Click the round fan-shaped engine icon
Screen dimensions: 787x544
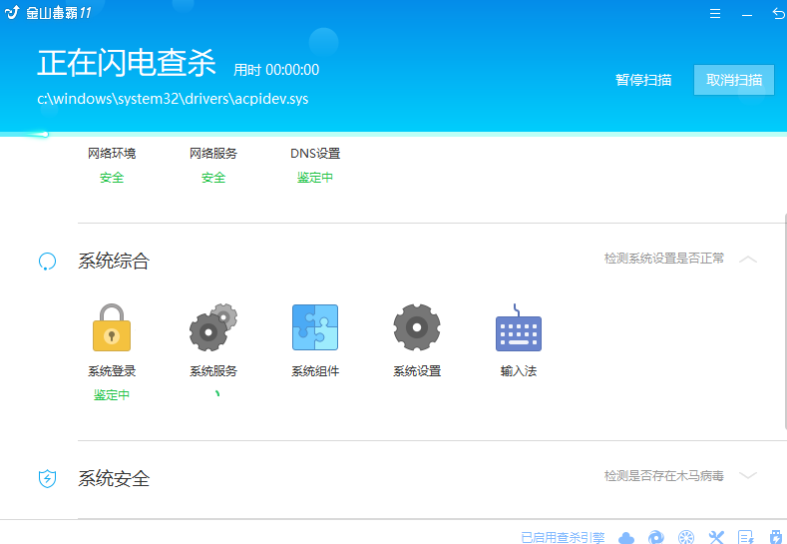click(685, 537)
